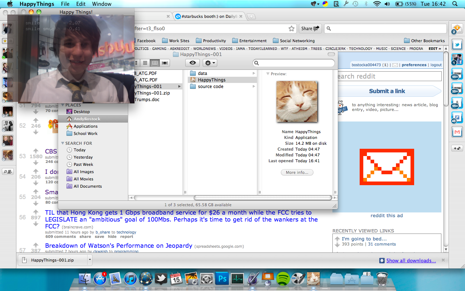Launch Spotify from the Dock
Viewport: 465px width, 291px height.
283,279
